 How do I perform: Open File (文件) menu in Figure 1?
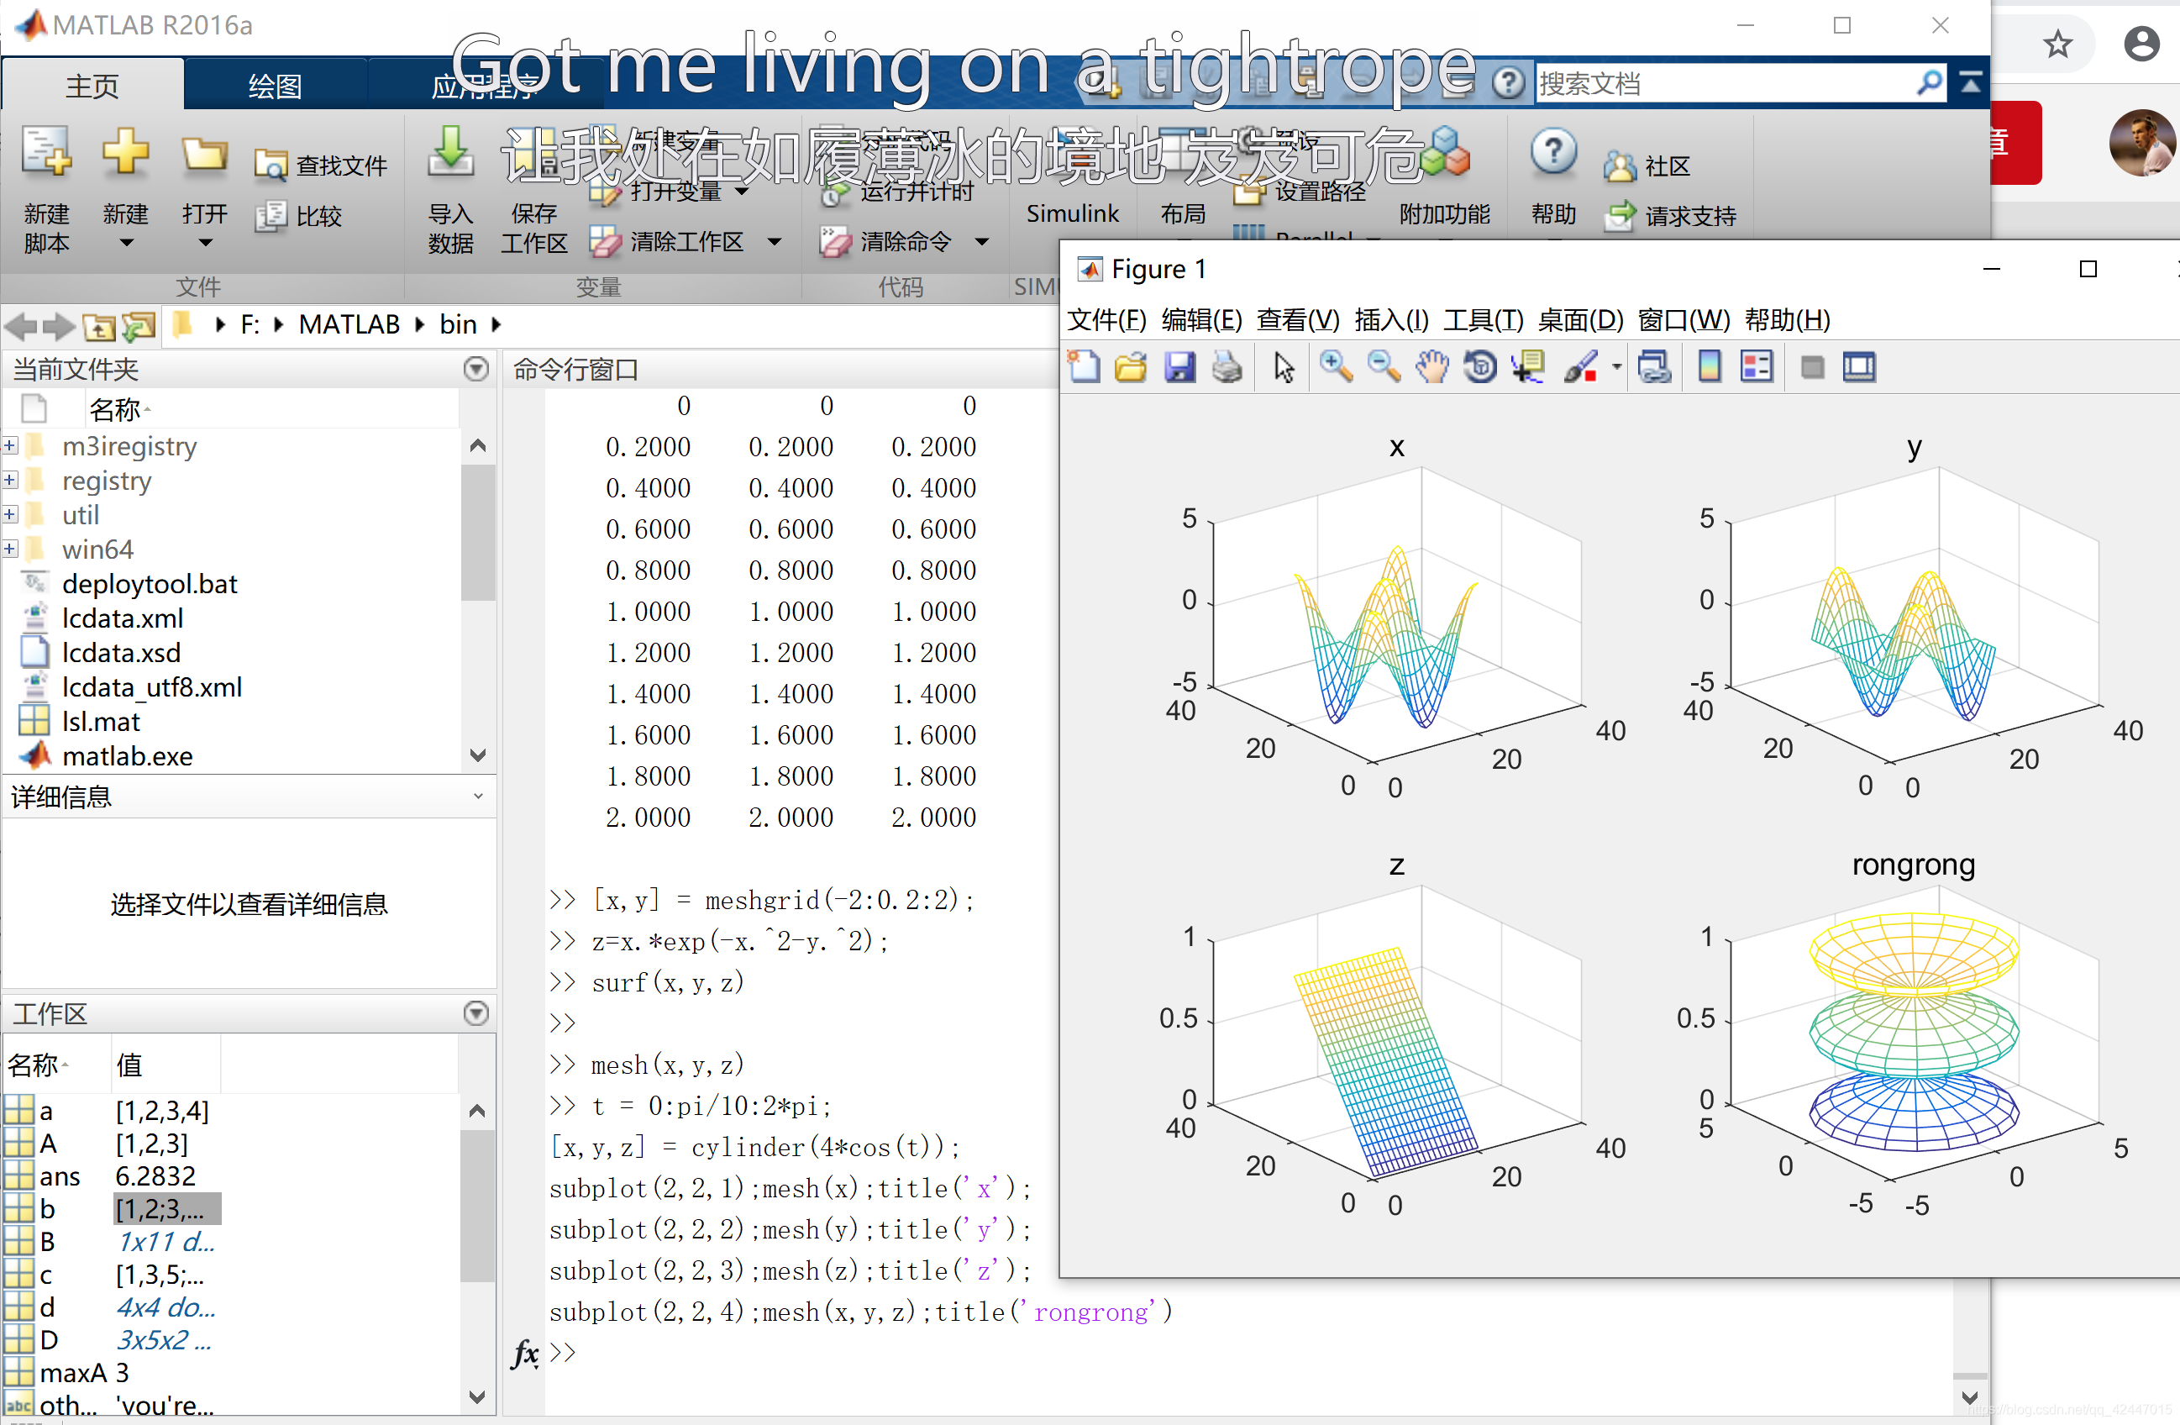tap(1106, 320)
